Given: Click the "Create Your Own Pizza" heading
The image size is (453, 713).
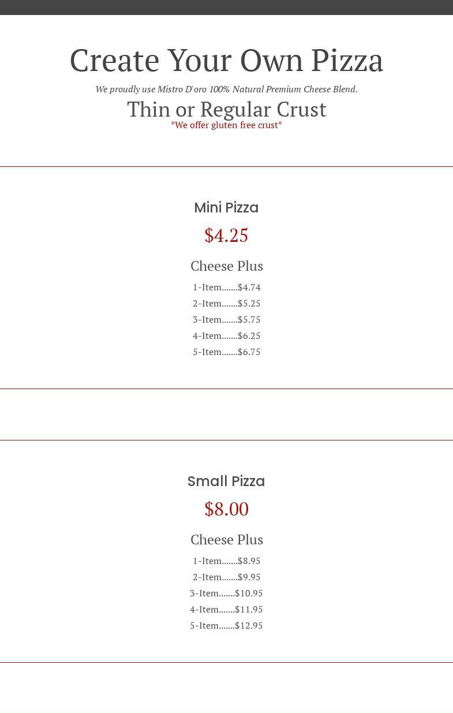Looking at the screenshot, I should point(226,60).
